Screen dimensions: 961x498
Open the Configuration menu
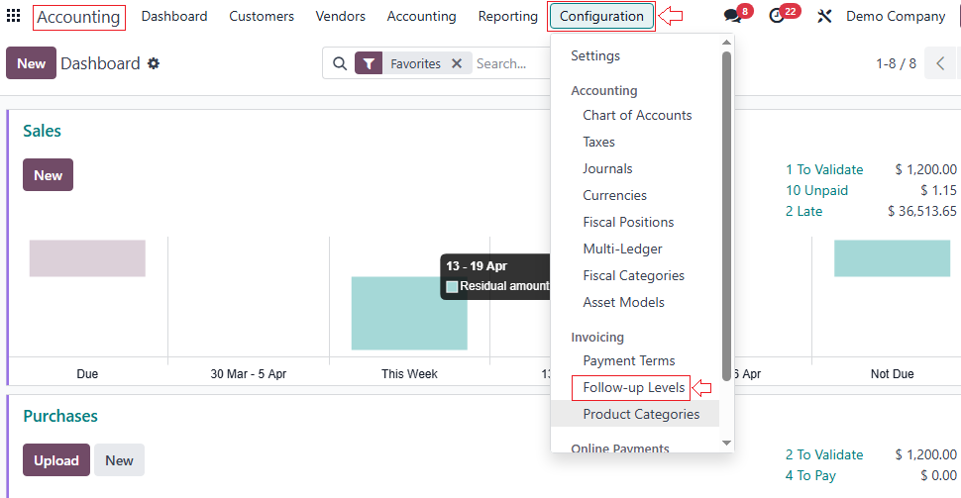[x=601, y=16]
